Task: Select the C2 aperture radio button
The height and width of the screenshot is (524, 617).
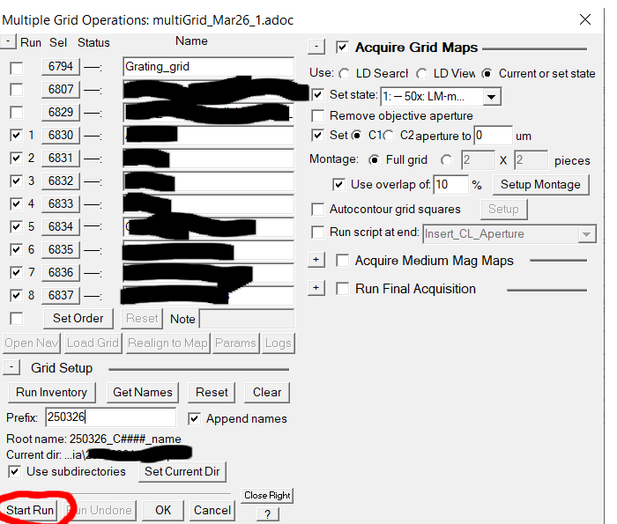Action: [x=389, y=136]
